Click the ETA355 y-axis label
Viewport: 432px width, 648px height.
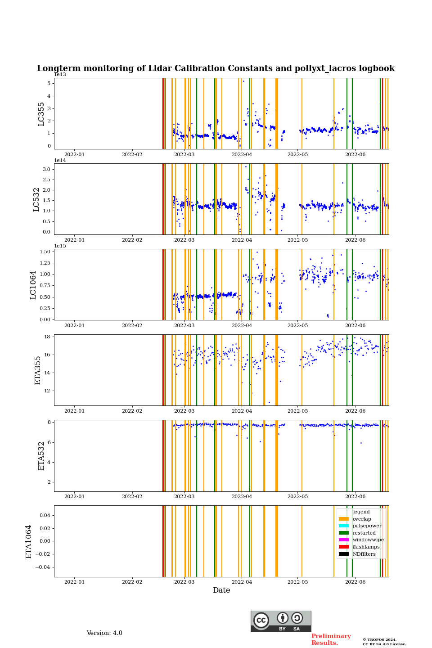(38, 370)
